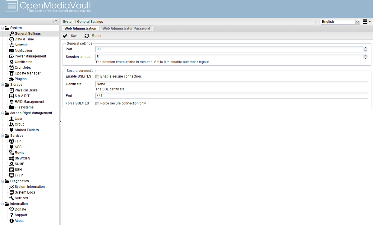Open SNMP service icon

pyautogui.click(x=12, y=164)
